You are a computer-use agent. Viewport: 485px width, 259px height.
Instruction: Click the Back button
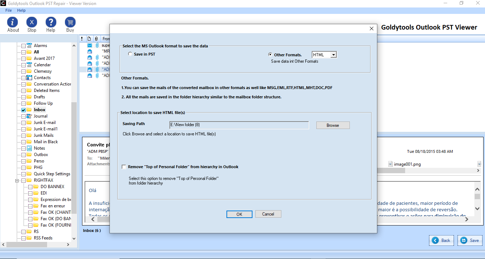coord(442,240)
